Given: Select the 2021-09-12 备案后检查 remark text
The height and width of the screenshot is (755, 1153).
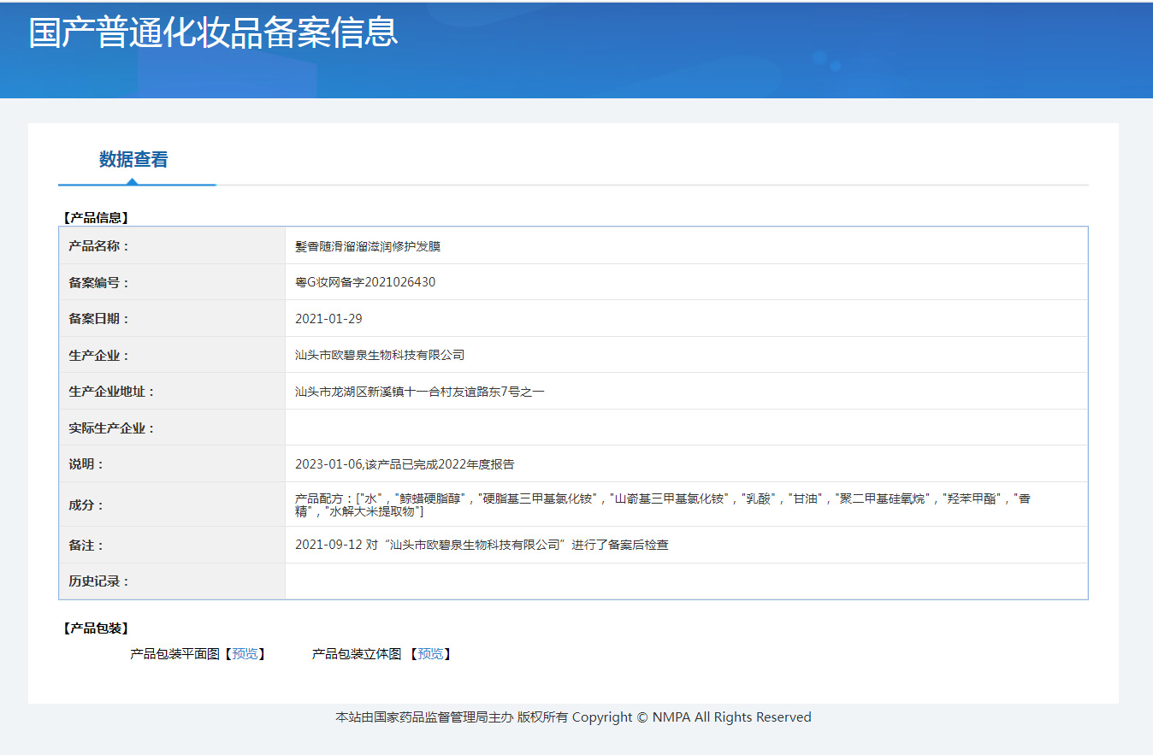Looking at the screenshot, I should [x=482, y=545].
